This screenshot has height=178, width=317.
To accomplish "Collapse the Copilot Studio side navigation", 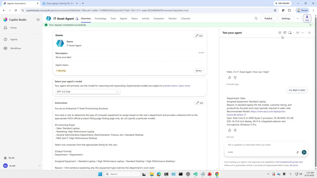I will pyautogui.click(x=38, y=19).
